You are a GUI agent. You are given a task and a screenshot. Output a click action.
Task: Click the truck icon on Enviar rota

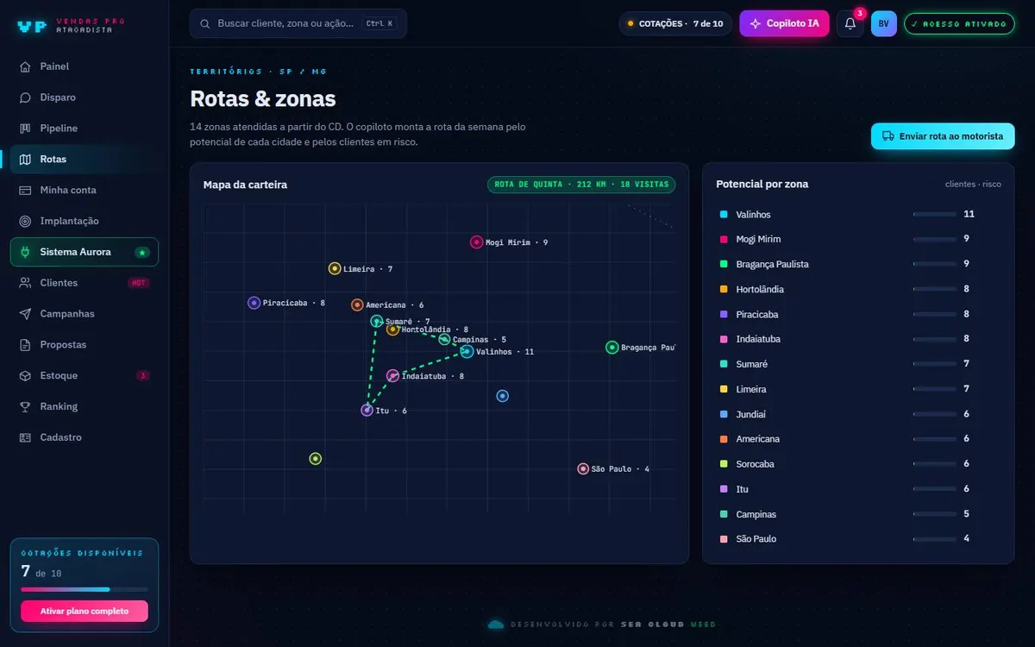[888, 136]
